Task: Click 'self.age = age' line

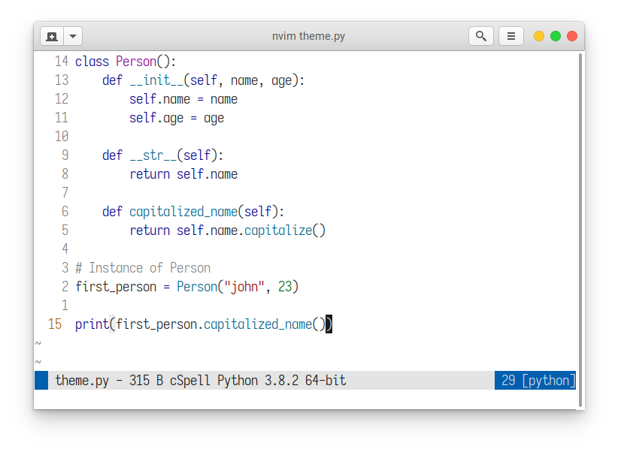Action: click(177, 118)
